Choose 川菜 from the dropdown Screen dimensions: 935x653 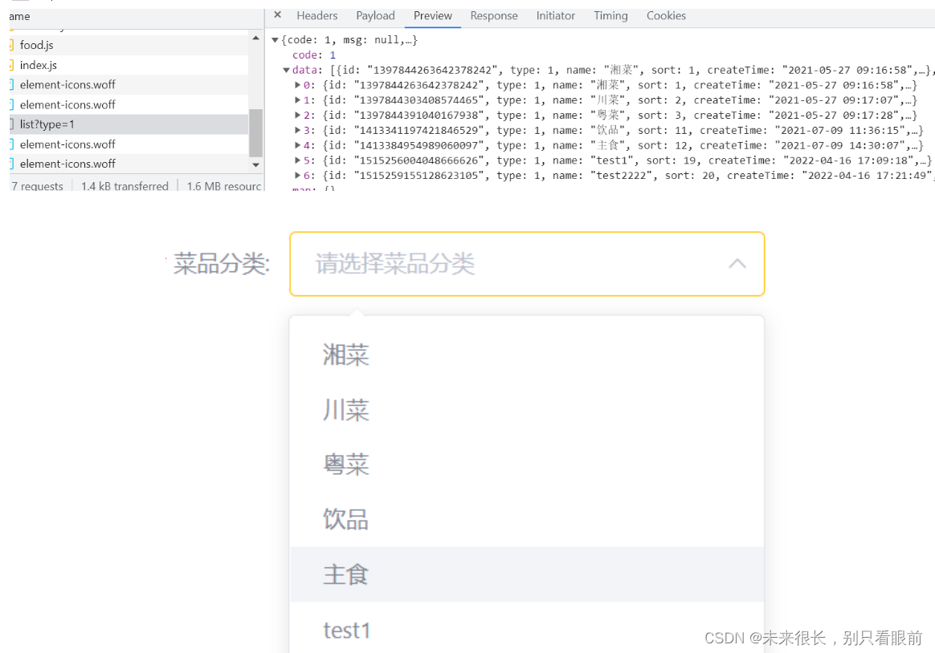coord(527,410)
